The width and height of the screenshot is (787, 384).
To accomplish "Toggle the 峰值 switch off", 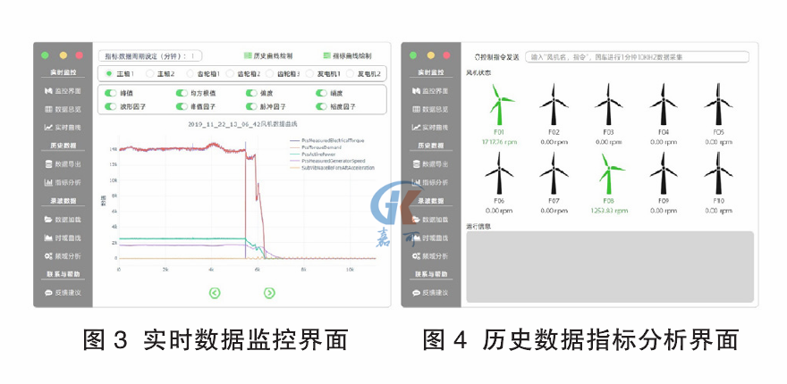I will pyautogui.click(x=111, y=92).
